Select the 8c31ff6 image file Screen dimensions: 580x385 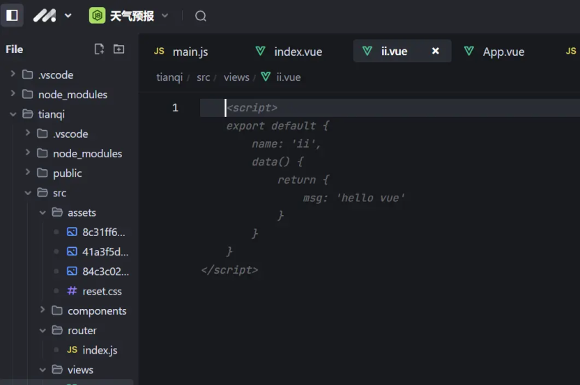(105, 232)
